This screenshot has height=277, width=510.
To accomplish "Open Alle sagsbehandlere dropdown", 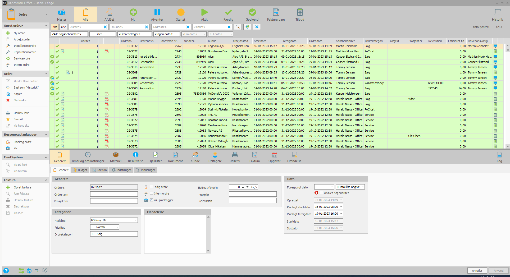I will 69,34.
